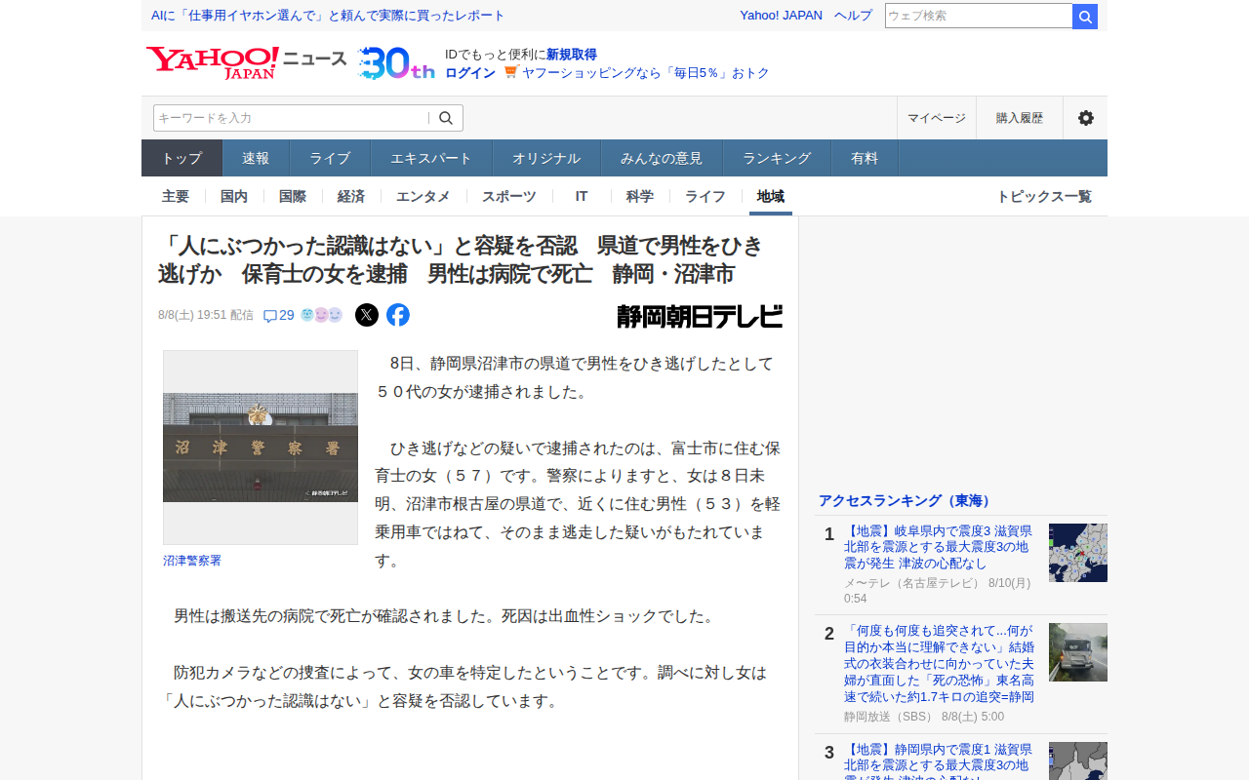Select the エンタメ category
Viewport: 1249px width, 780px height.
click(x=423, y=196)
